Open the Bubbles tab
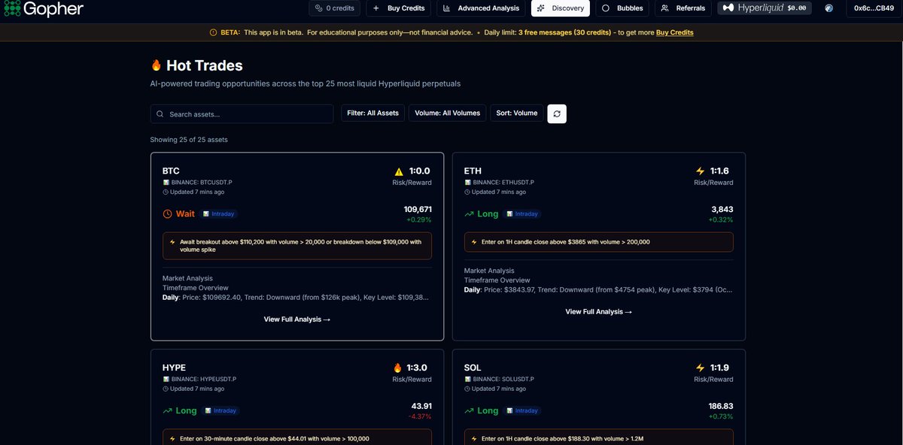 tap(623, 8)
